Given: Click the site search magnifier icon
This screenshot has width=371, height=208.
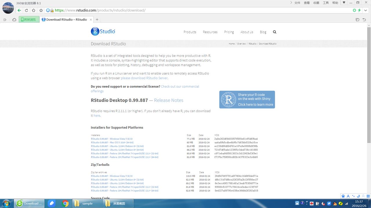Looking at the screenshot, I should [x=274, y=32].
